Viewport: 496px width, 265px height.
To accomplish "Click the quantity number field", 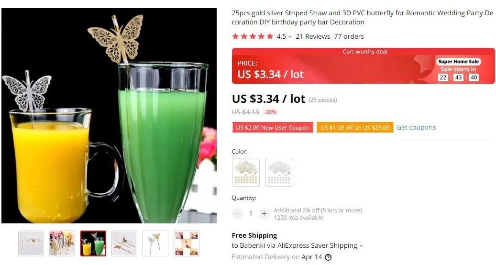I will tap(251, 214).
